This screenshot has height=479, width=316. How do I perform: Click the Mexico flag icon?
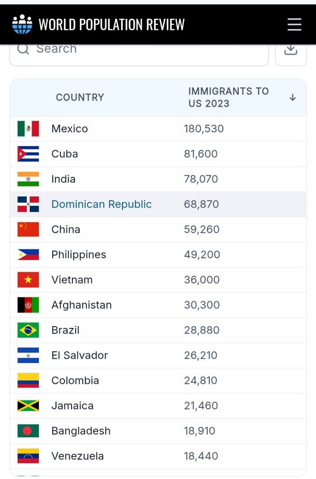point(28,129)
